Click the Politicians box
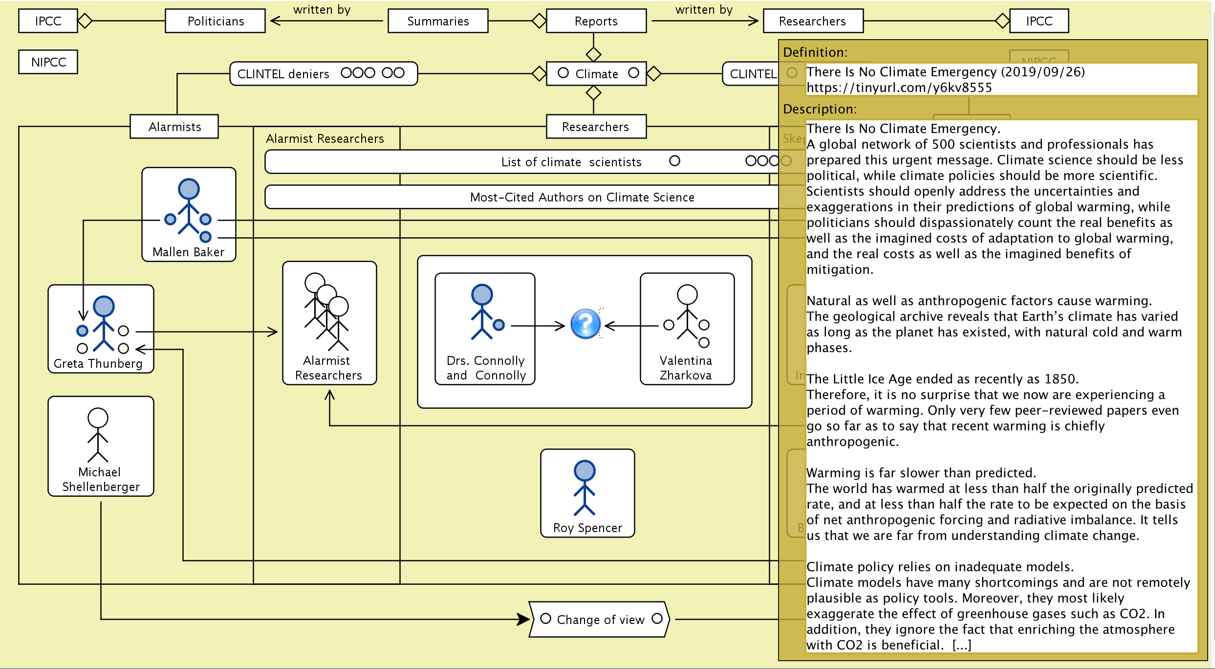Viewport: 1215px width, 669px height. pos(216,21)
